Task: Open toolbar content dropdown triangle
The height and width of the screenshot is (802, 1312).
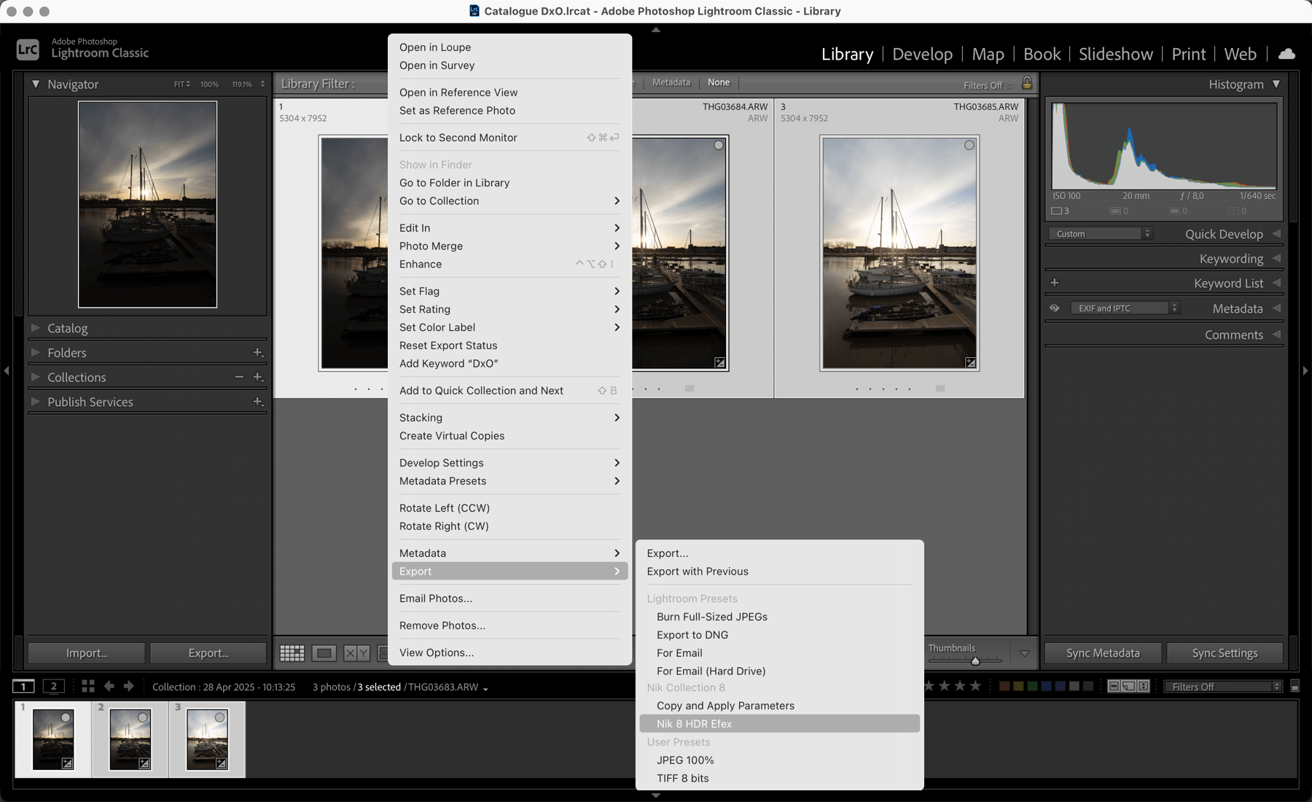Action: coord(1025,653)
